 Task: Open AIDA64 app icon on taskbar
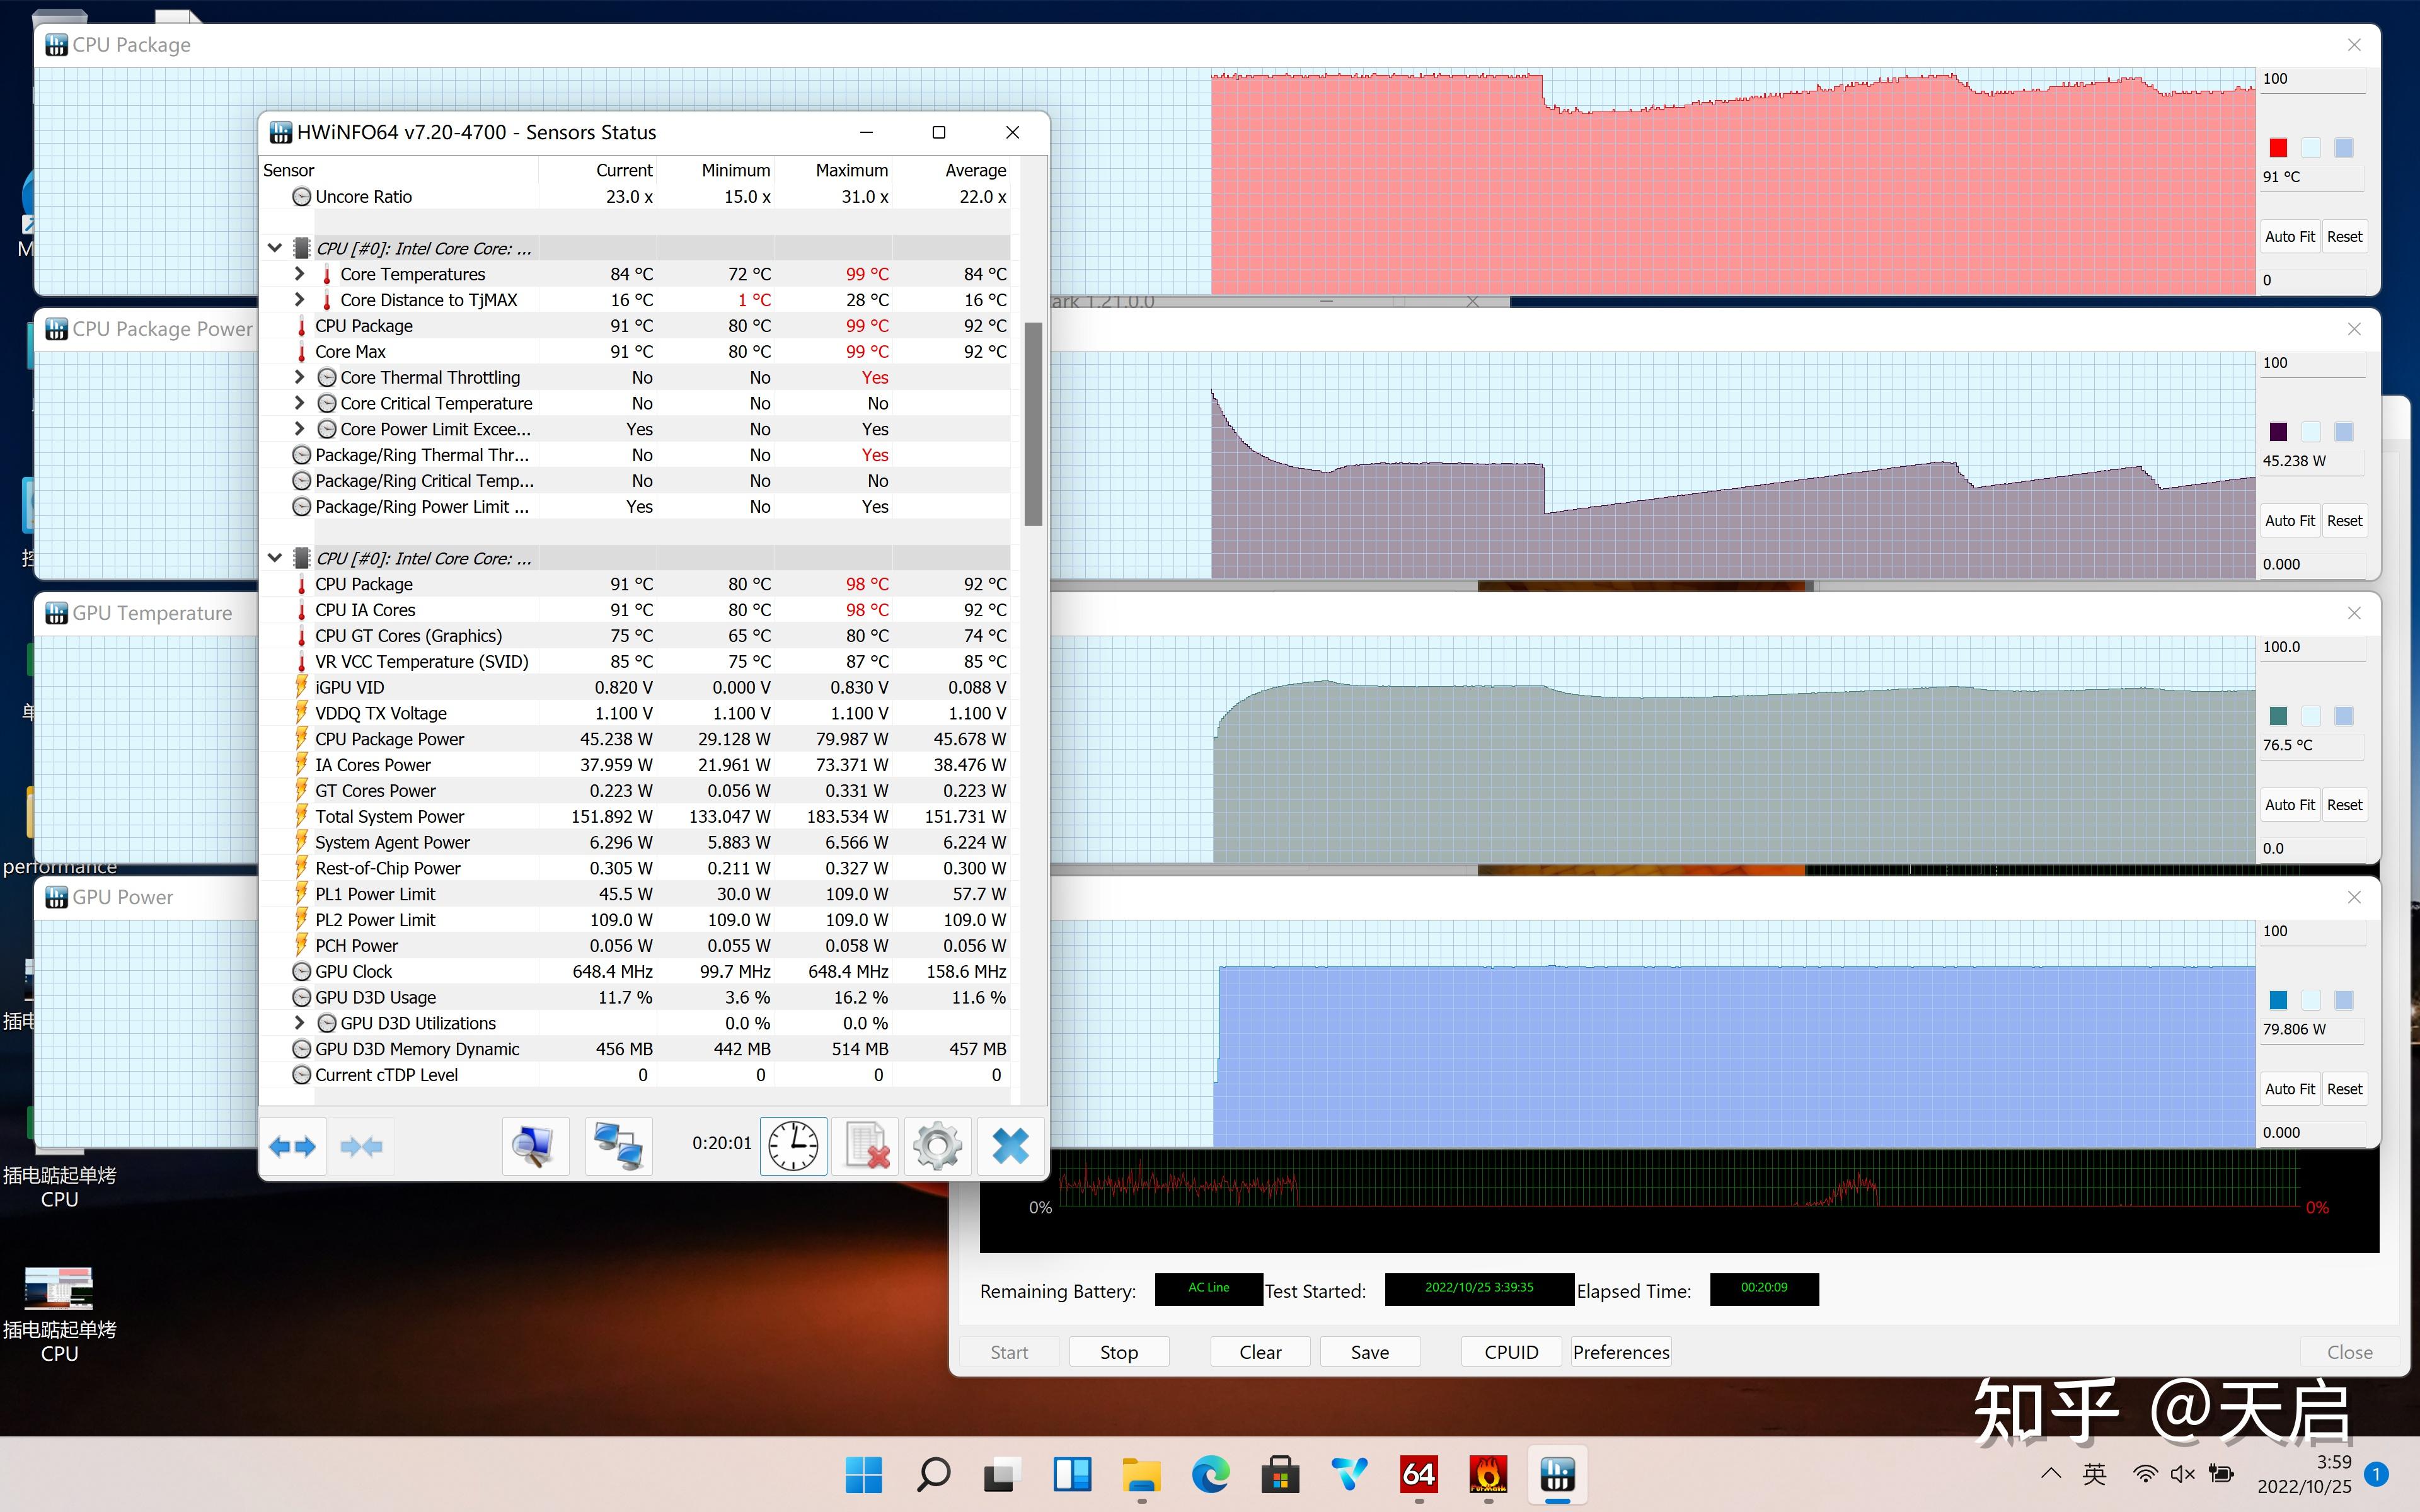click(1419, 1474)
